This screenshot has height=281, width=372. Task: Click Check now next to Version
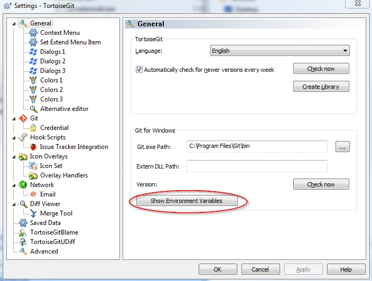(321, 184)
